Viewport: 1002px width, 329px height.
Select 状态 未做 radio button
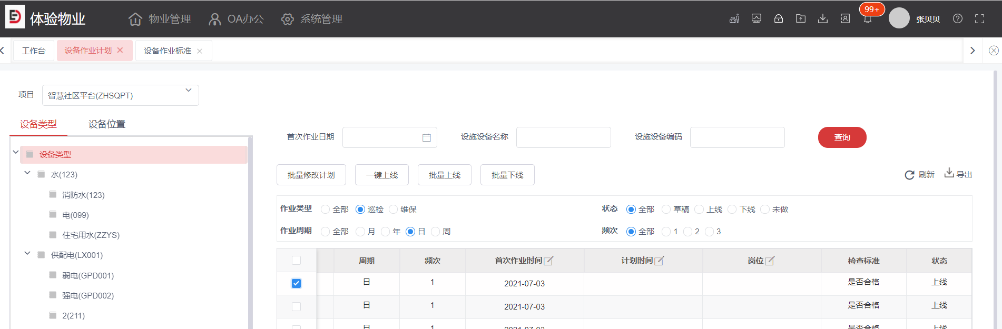[765, 210]
